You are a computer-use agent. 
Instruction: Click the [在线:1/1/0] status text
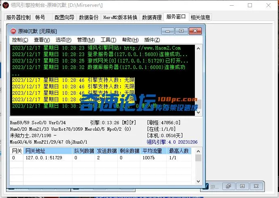click(161, 129)
